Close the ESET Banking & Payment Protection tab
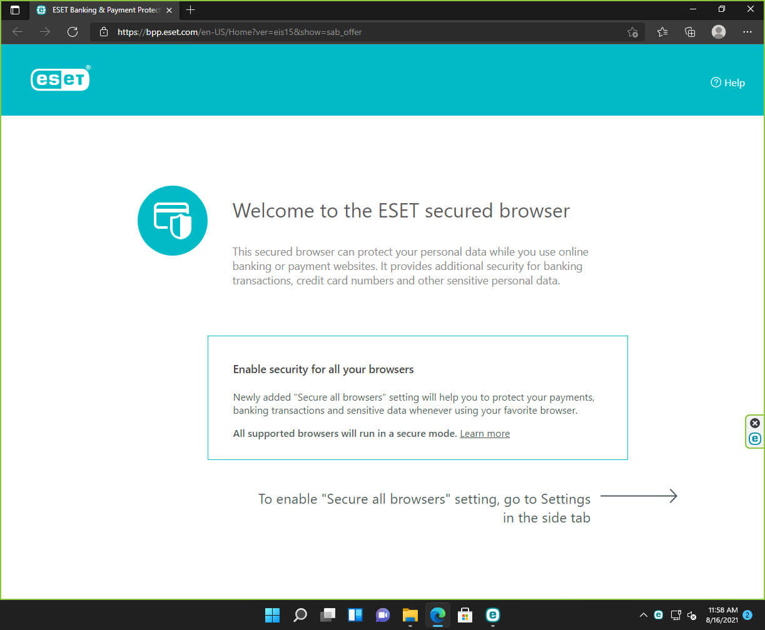The height and width of the screenshot is (630, 765). [x=169, y=10]
